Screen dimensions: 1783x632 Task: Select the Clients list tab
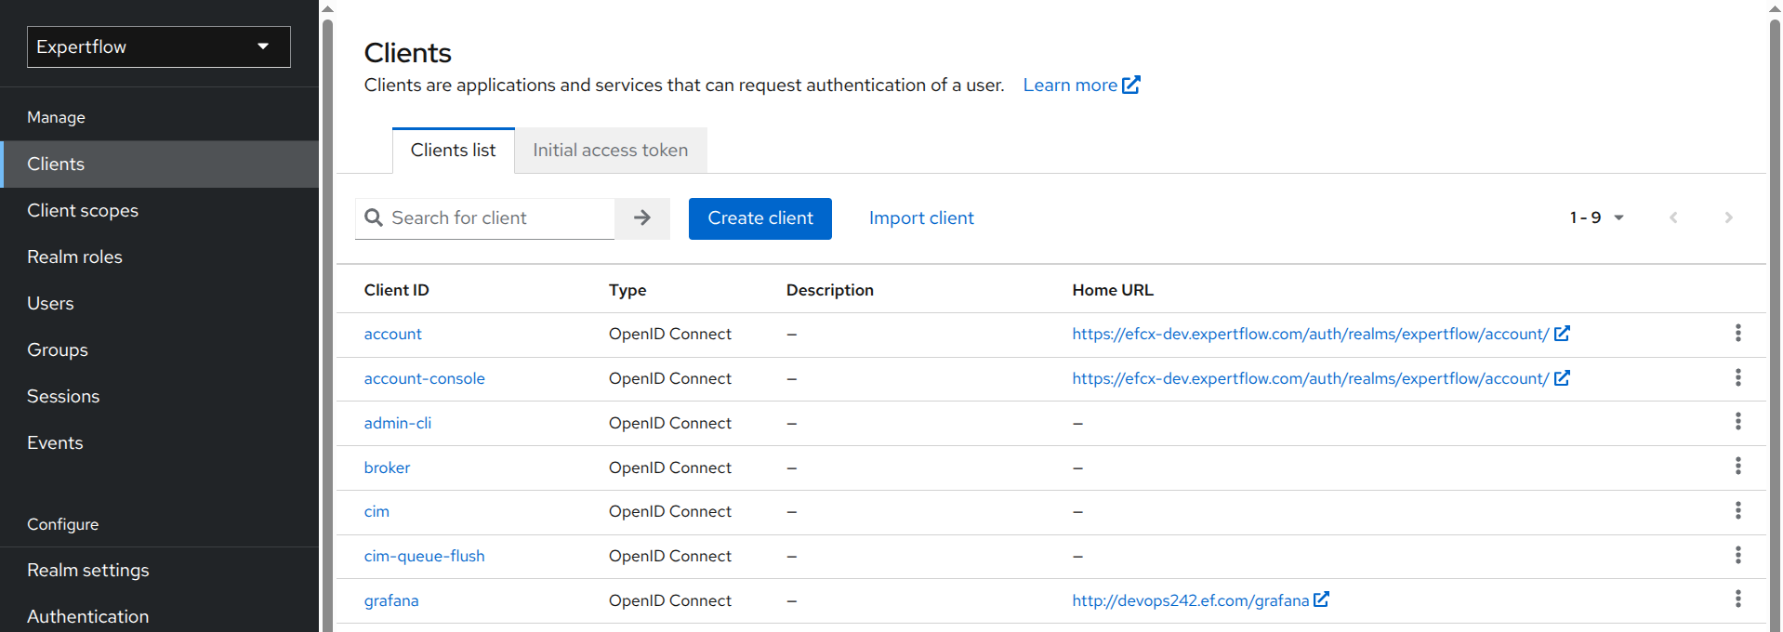(453, 151)
